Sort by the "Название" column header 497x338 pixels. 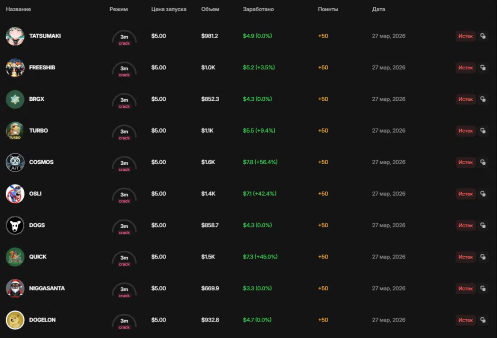click(x=18, y=10)
